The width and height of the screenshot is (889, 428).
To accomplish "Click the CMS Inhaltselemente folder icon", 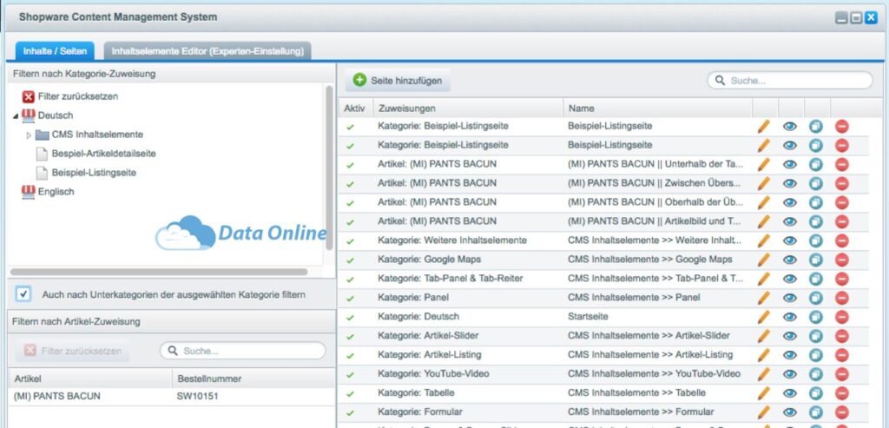I will [x=42, y=135].
